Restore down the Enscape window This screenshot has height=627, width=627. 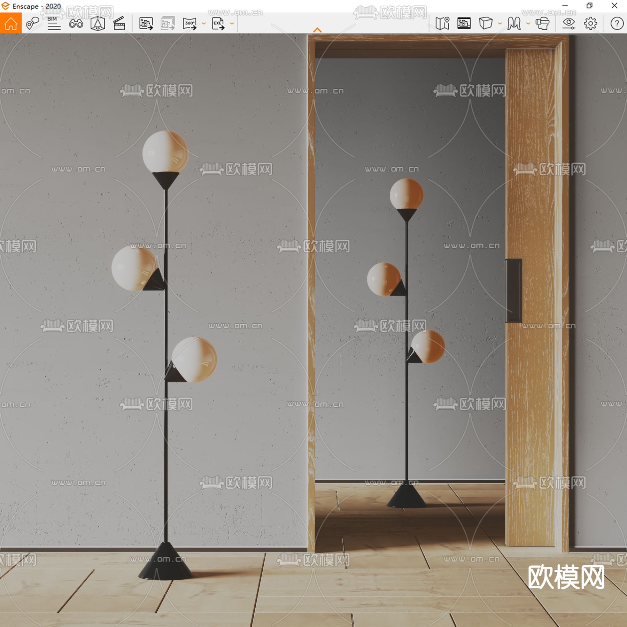[x=589, y=6]
